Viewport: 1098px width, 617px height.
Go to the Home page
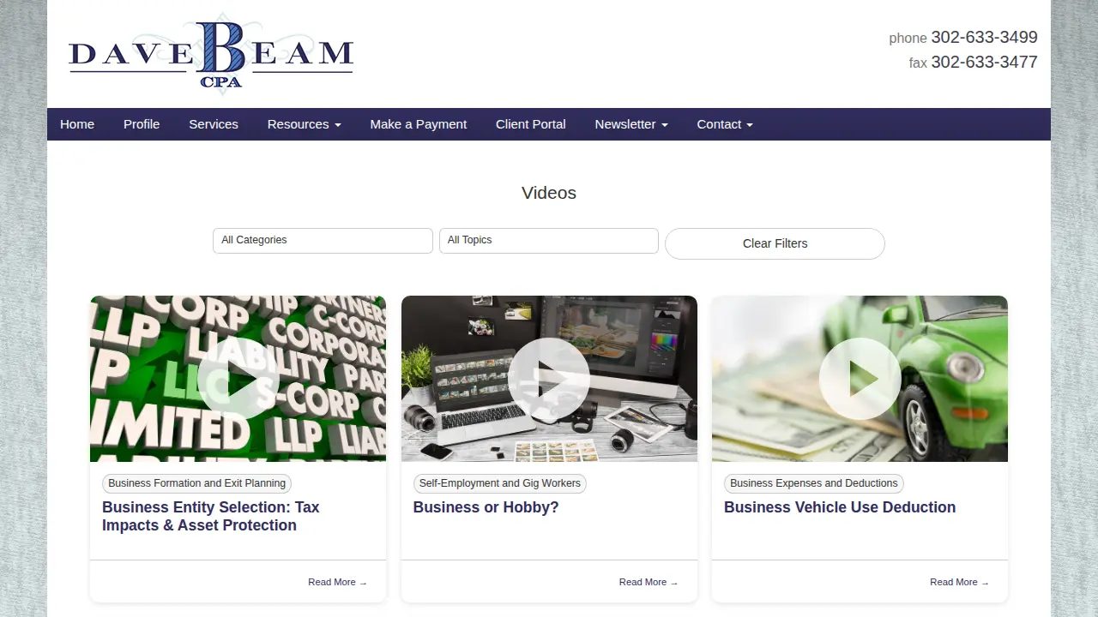tap(77, 124)
